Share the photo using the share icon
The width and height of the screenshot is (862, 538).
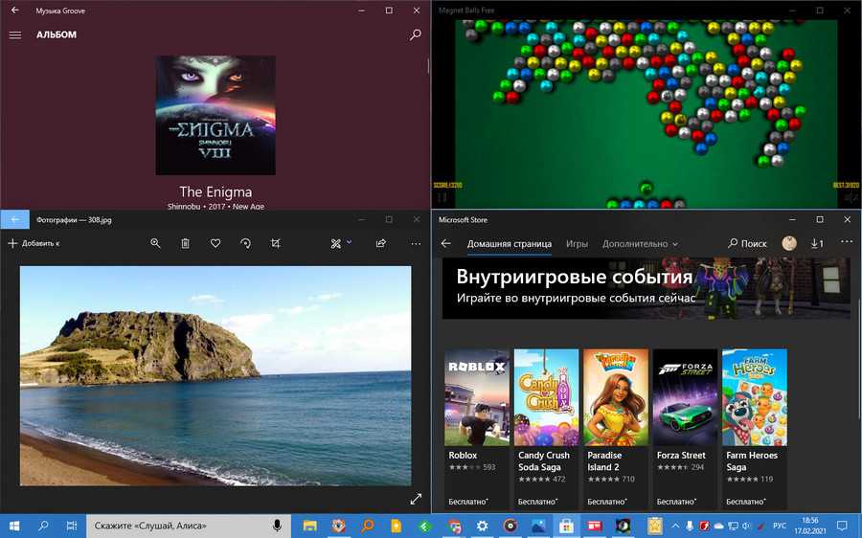coord(381,243)
